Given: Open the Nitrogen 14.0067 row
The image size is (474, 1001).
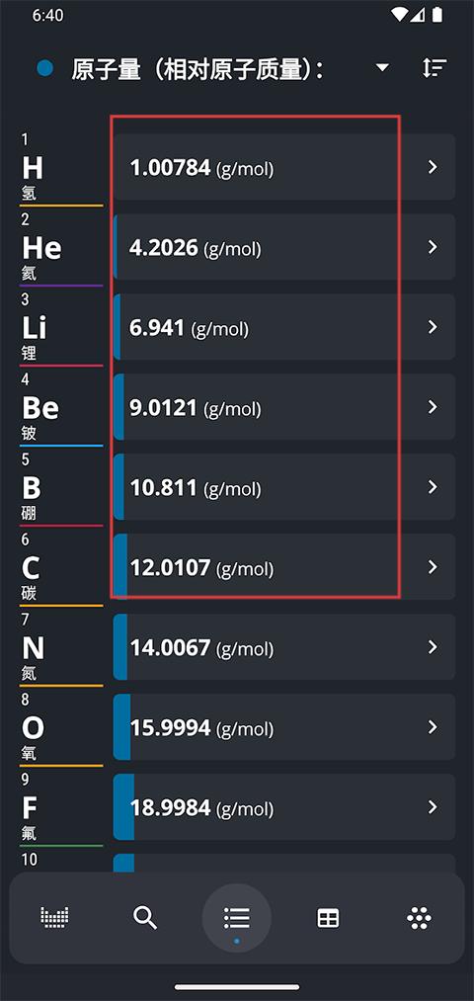Looking at the screenshot, I should pyautogui.click(x=284, y=646).
